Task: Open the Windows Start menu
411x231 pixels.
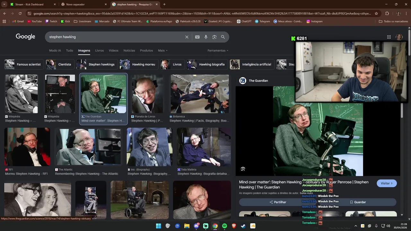Action: pos(158,226)
